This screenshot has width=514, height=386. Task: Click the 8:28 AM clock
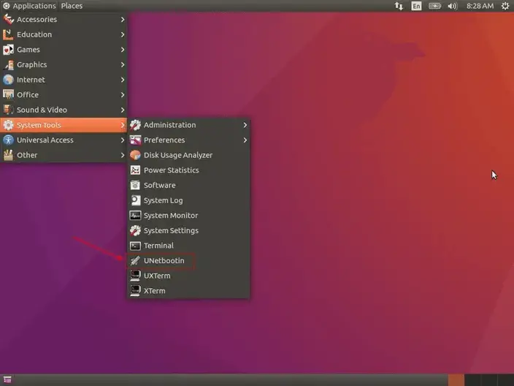tap(480, 6)
